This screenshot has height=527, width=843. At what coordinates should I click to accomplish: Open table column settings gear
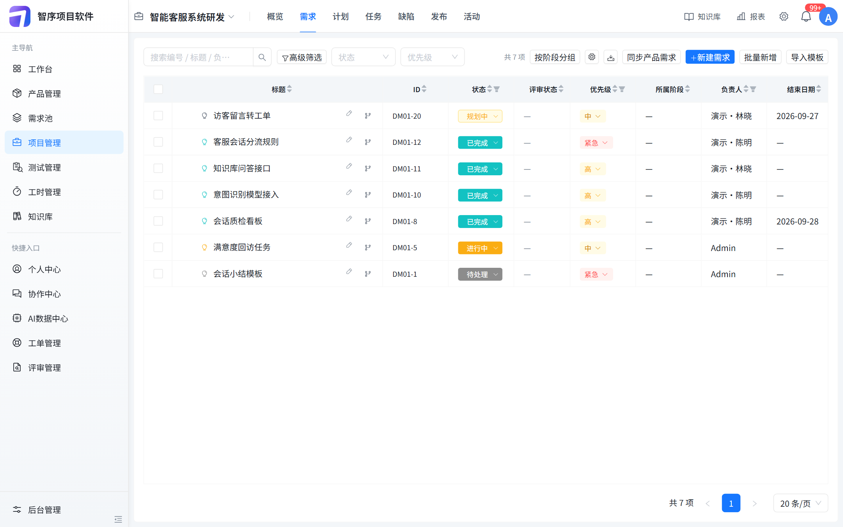coord(592,57)
